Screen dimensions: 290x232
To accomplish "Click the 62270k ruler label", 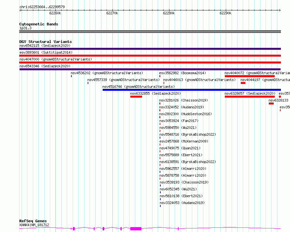I will pyautogui.click(x=112, y=13).
